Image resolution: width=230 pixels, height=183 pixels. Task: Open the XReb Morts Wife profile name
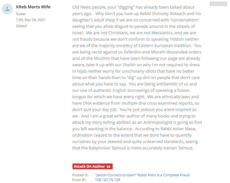coord(33,7)
